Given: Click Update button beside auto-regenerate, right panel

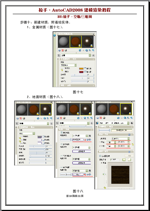Looking at the screenshot, I should tap(129, 156).
